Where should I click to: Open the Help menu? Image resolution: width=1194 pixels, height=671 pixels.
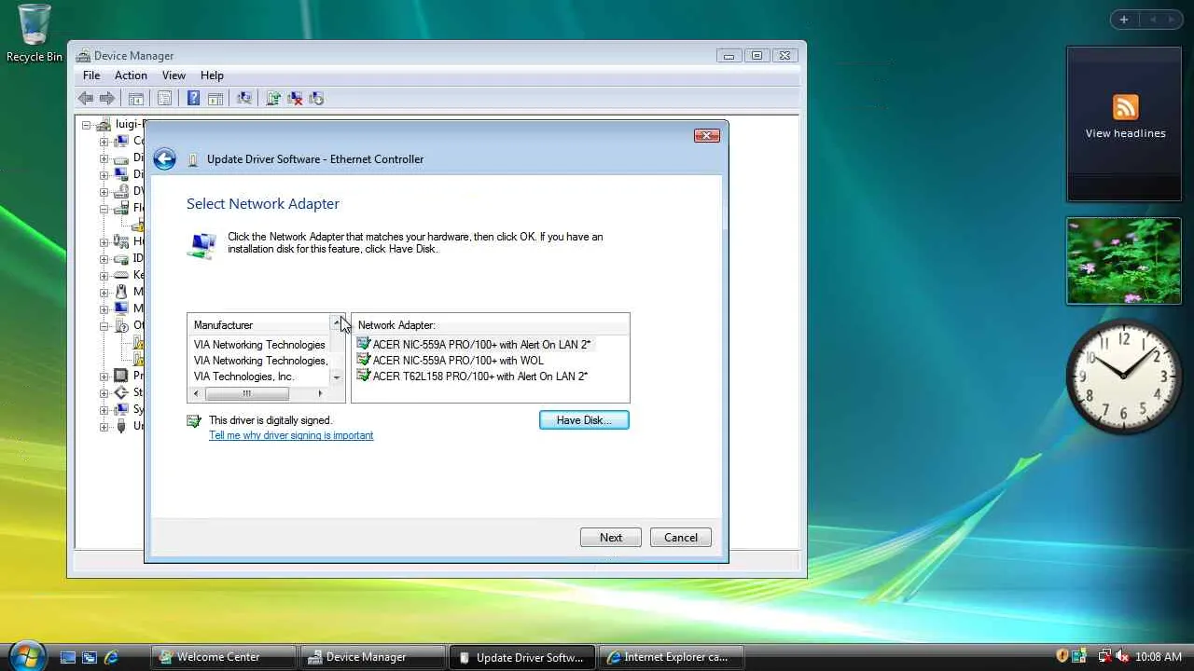[x=212, y=75]
